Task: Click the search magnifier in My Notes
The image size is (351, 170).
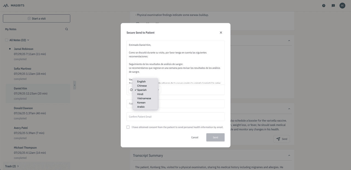Action: 66,29
